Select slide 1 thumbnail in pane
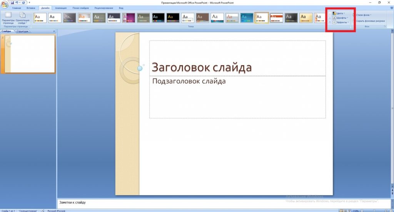Viewport: 394px width, 212px height. [x=30, y=54]
